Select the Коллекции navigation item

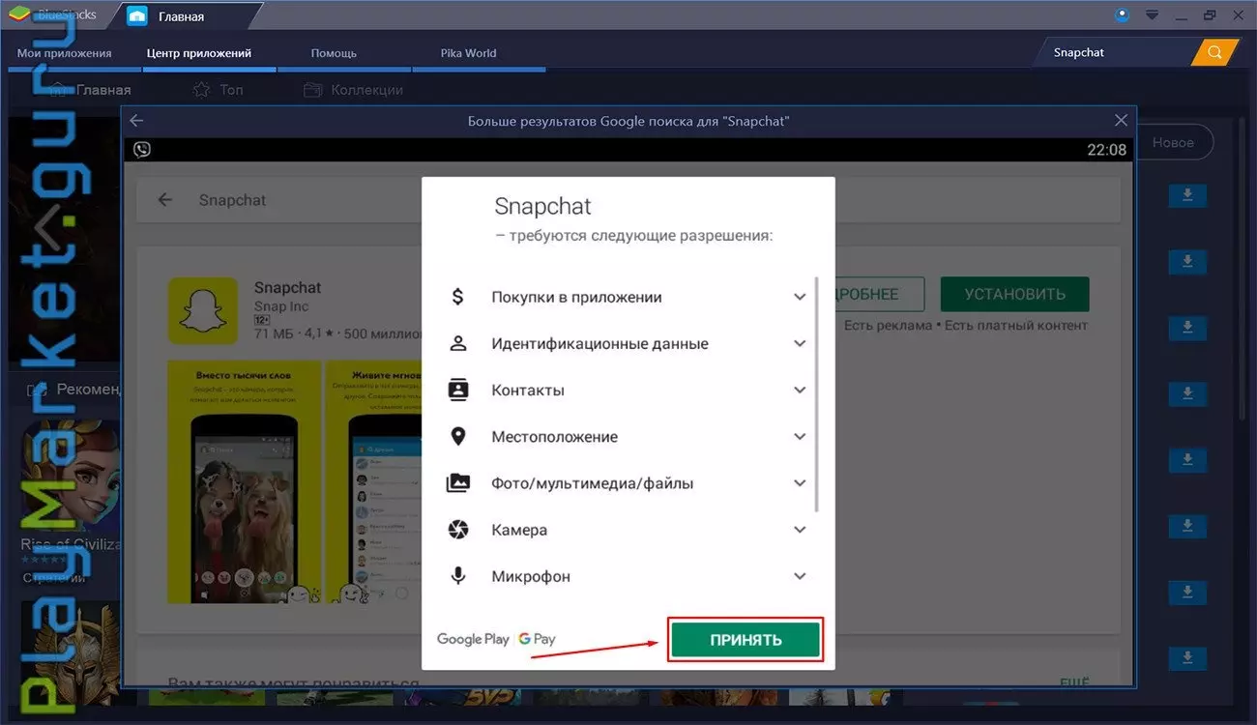[353, 90]
